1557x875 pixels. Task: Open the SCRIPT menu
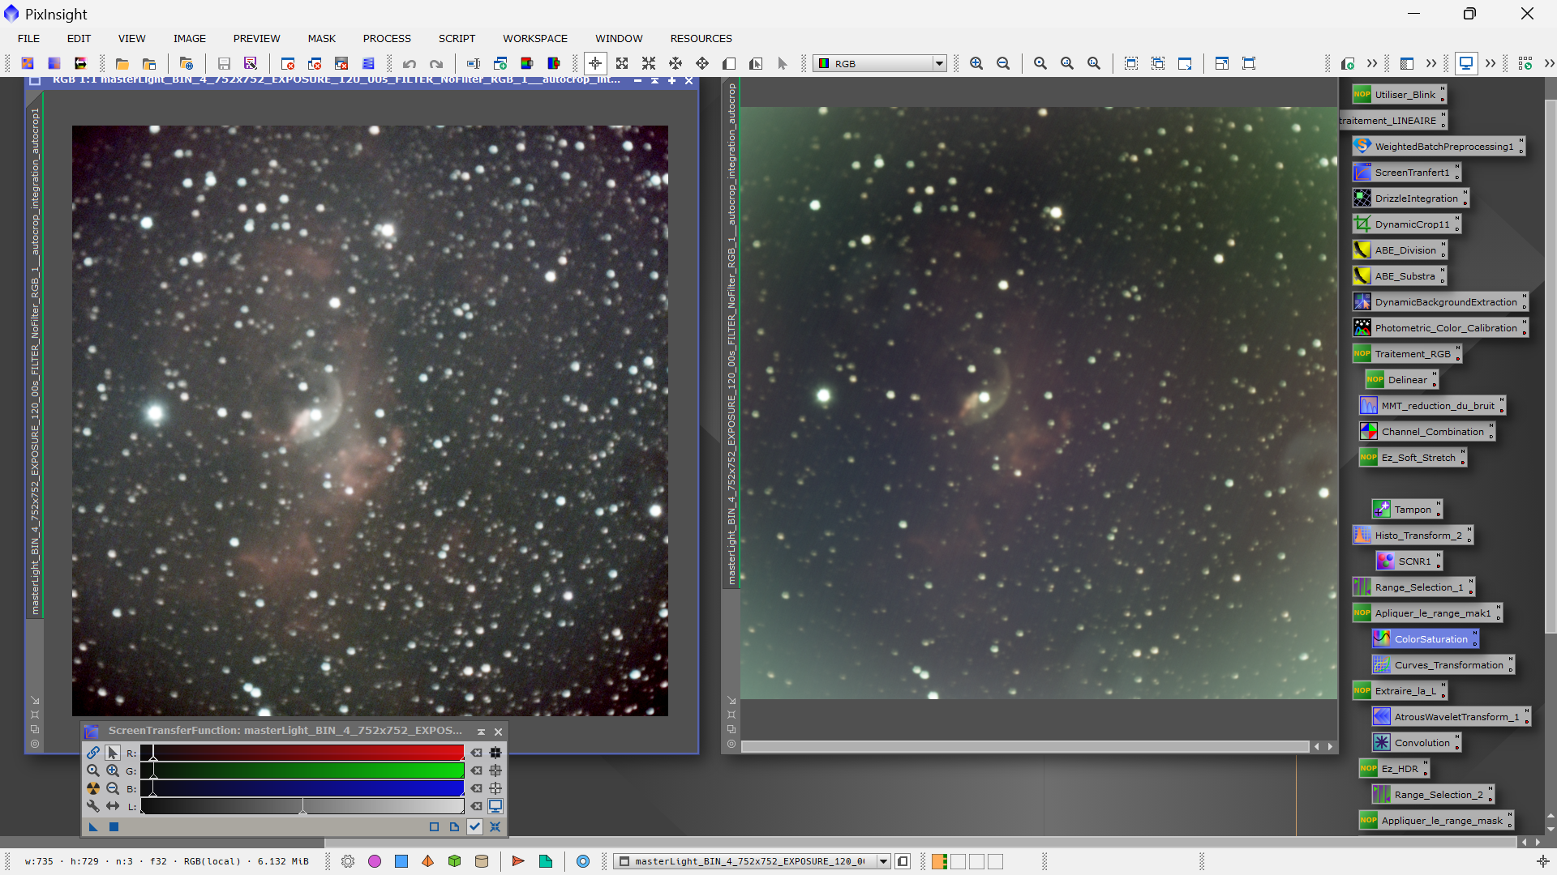[457, 38]
